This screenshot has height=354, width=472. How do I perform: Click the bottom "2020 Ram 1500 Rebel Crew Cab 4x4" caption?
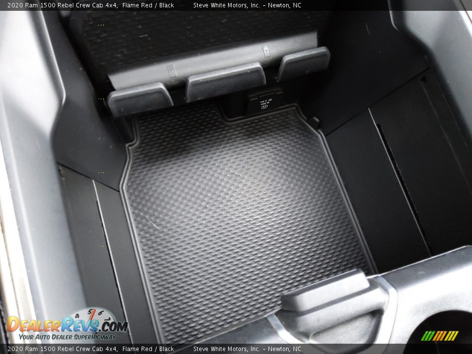[x=62, y=349]
